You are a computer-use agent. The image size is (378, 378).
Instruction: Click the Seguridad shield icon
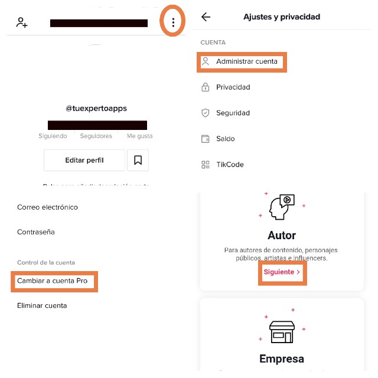(206, 113)
